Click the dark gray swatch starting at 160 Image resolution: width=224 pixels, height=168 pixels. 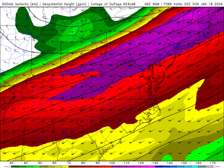click(202, 167)
